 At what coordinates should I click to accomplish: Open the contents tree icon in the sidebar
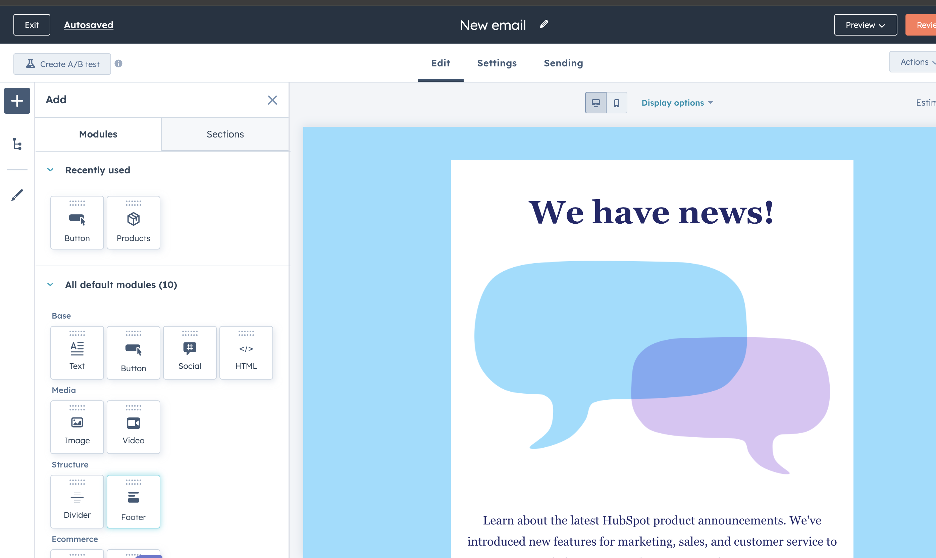tap(17, 144)
